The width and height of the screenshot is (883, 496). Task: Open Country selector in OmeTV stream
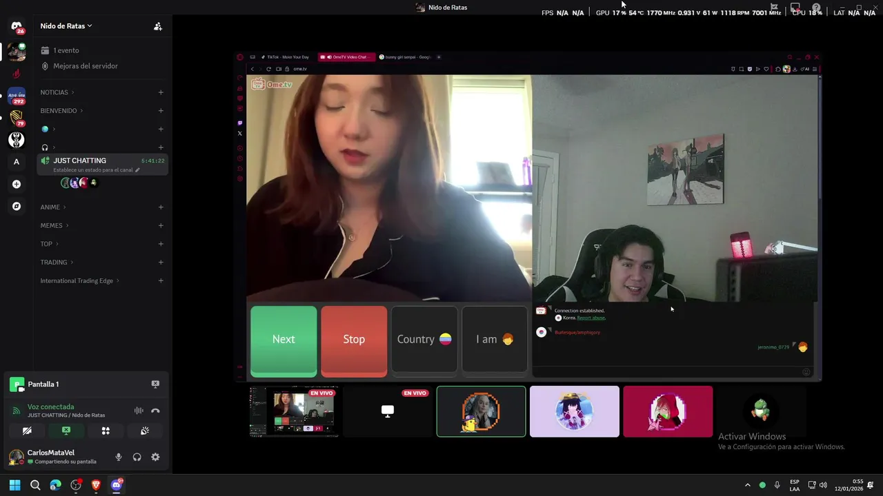coord(424,340)
